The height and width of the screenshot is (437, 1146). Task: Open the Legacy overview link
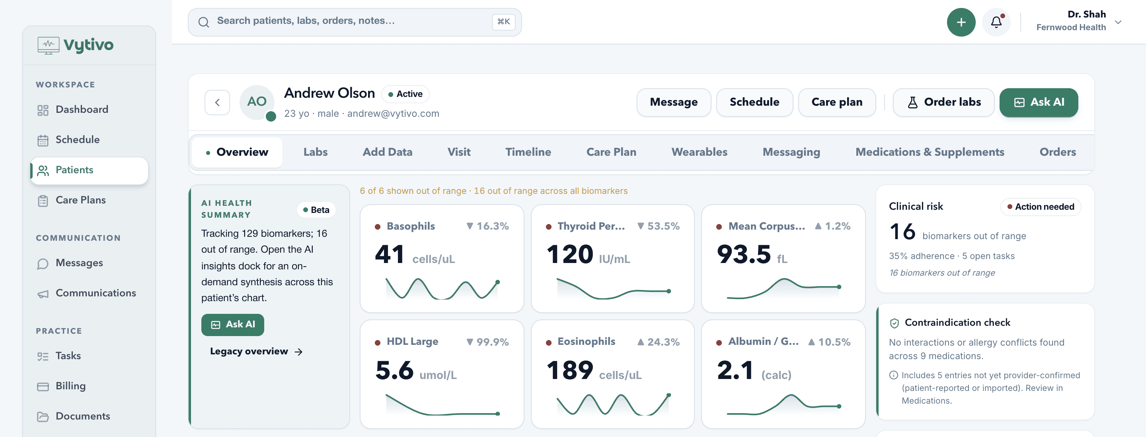click(x=256, y=352)
